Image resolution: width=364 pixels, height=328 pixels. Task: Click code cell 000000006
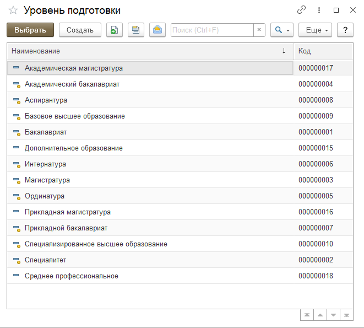(x=323, y=164)
